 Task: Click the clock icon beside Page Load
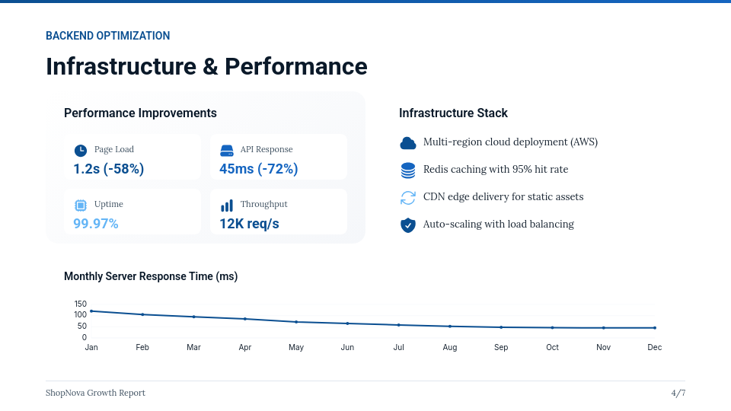pos(80,150)
